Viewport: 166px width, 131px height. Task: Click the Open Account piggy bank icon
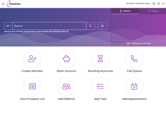click(x=66, y=58)
